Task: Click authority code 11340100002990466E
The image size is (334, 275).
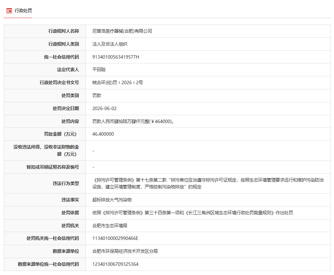Action: 115,238
